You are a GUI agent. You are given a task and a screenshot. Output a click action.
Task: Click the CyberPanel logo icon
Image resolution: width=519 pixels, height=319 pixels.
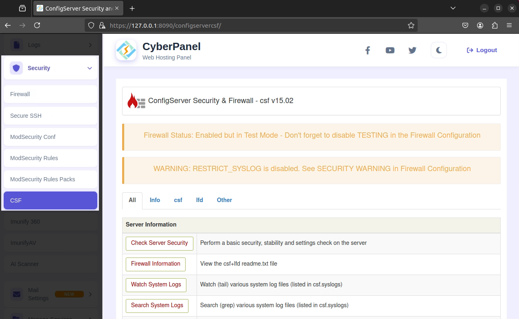[x=126, y=50]
